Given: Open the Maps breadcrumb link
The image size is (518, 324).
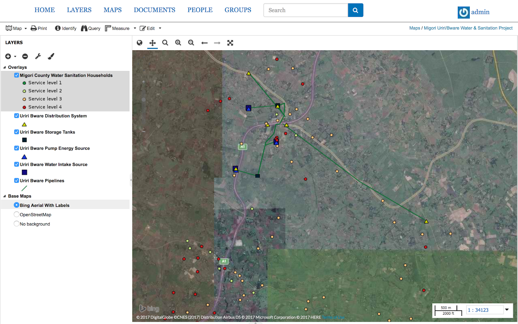Looking at the screenshot, I should click(414, 28).
